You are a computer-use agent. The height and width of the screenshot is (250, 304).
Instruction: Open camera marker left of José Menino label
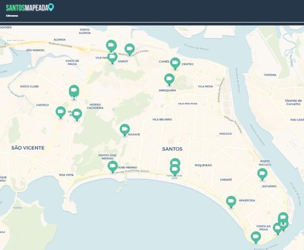113,167
